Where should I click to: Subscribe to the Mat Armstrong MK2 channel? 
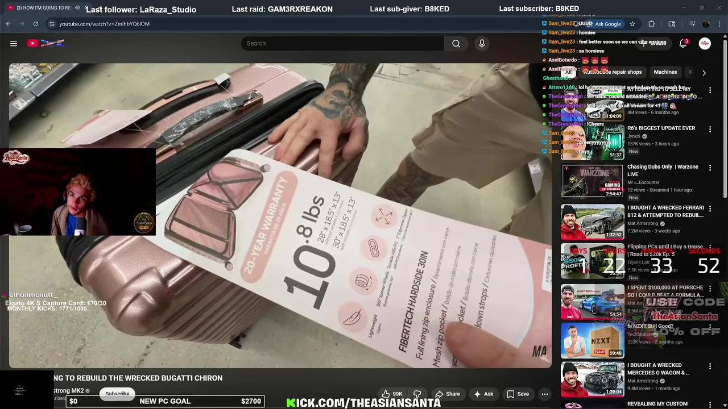117,394
